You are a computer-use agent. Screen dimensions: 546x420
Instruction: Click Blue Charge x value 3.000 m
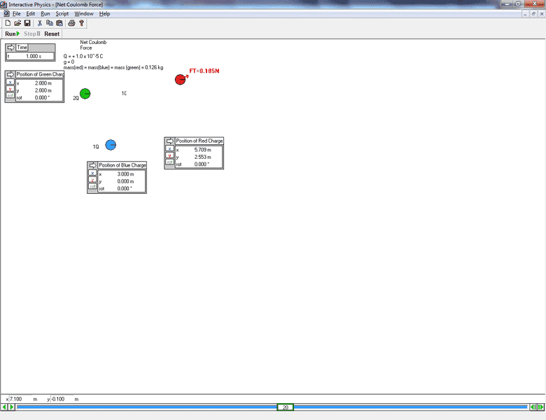pos(125,174)
